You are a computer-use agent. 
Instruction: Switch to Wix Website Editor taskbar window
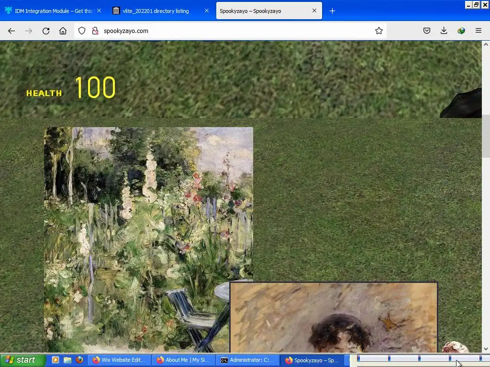pyautogui.click(x=119, y=360)
